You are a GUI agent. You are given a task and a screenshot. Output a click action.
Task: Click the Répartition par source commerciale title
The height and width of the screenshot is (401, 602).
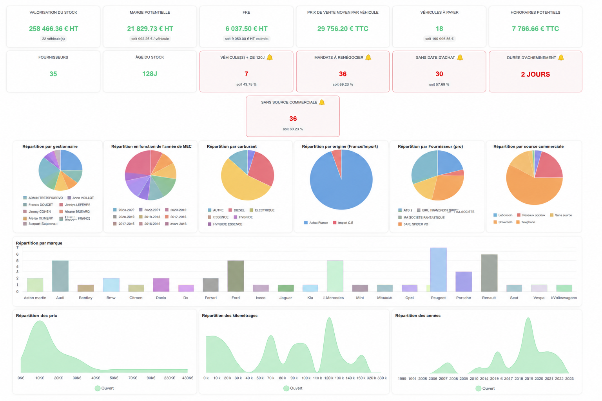[528, 146]
